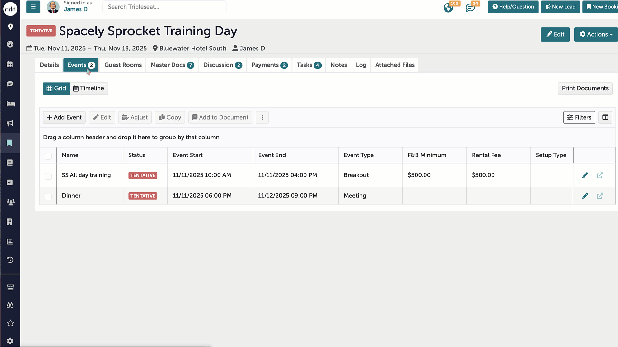
Task: Open the bar chart reports sidebar icon
Action: click(10, 241)
